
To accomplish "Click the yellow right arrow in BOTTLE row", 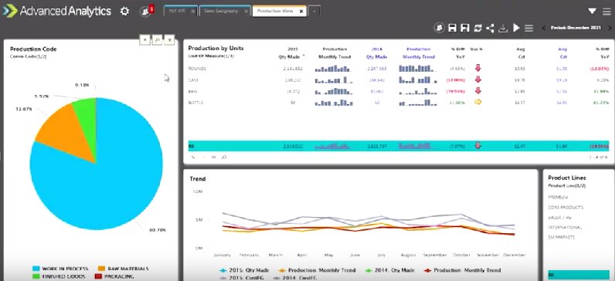I will (477, 102).
